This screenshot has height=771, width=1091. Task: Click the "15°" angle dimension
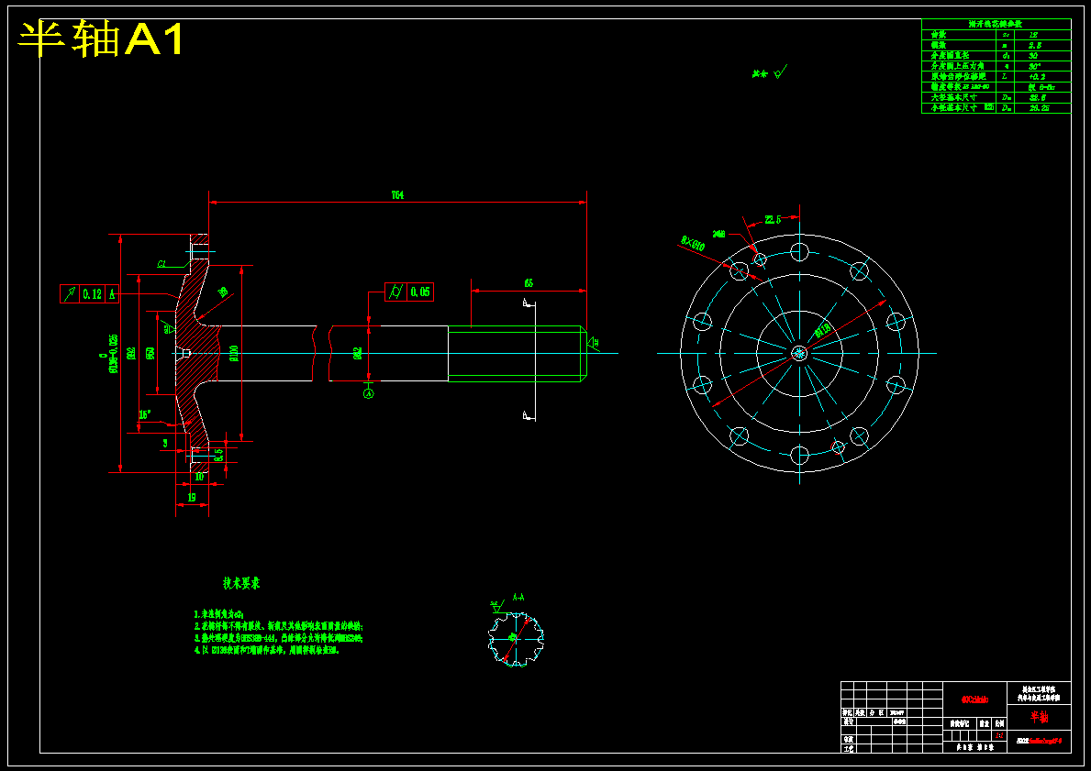point(145,414)
